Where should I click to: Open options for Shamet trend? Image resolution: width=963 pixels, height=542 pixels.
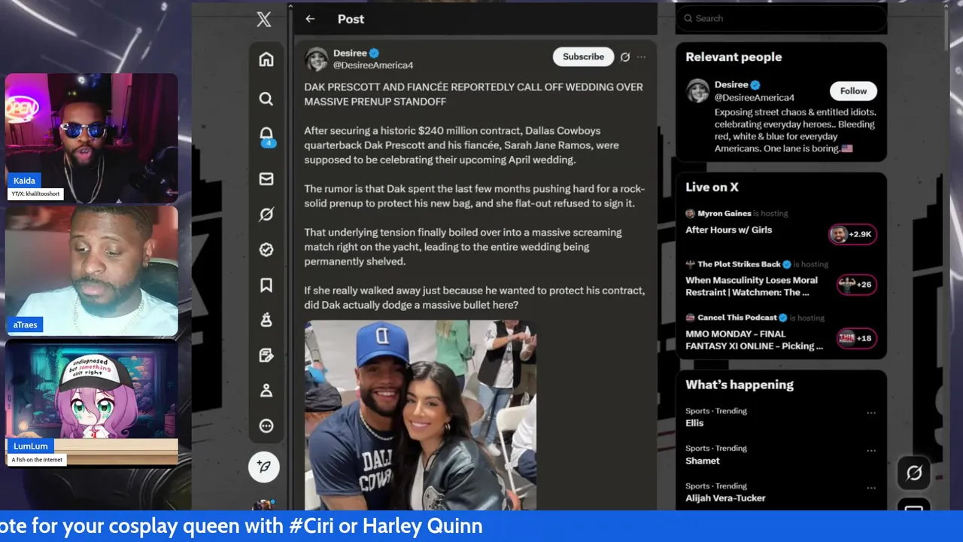871,450
